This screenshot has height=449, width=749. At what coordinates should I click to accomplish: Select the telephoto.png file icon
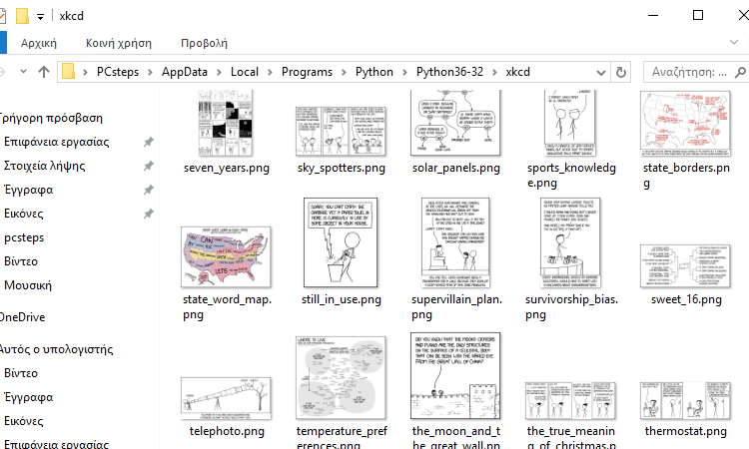click(x=226, y=398)
